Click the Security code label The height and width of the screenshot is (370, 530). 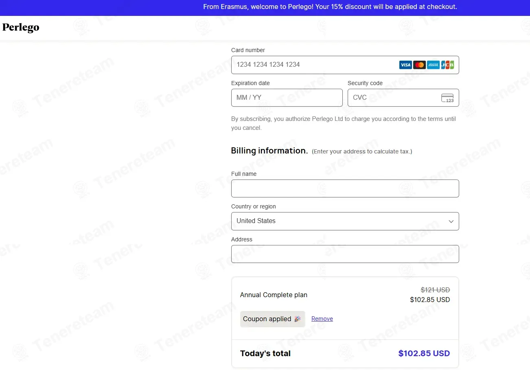pos(365,83)
